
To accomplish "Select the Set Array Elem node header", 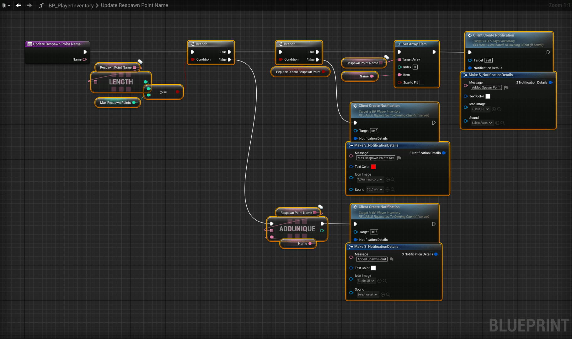I will click(414, 44).
